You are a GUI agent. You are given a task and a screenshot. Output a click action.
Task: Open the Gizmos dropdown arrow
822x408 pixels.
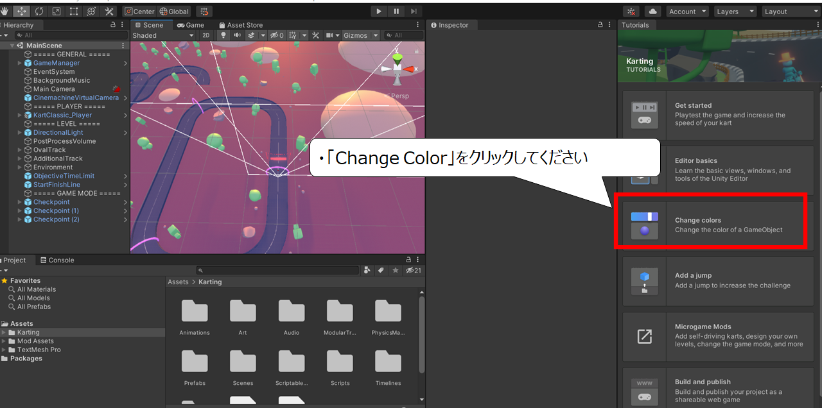376,35
